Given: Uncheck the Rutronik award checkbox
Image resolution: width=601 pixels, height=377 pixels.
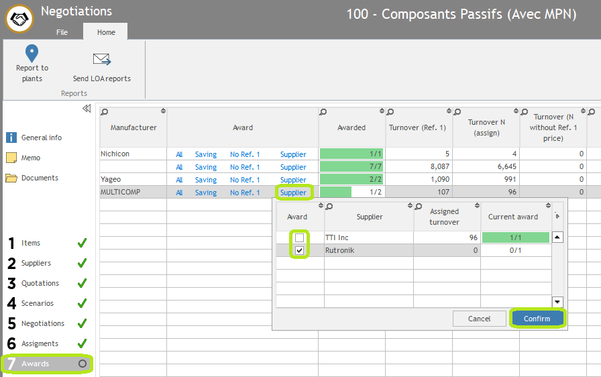Looking at the screenshot, I should pos(300,250).
